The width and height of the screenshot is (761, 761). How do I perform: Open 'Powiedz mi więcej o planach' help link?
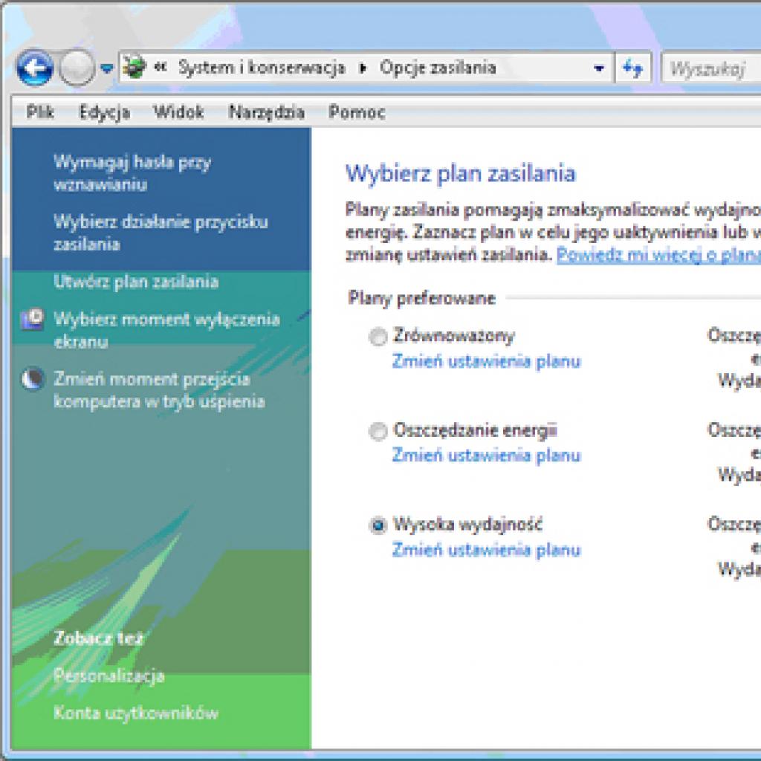658,255
